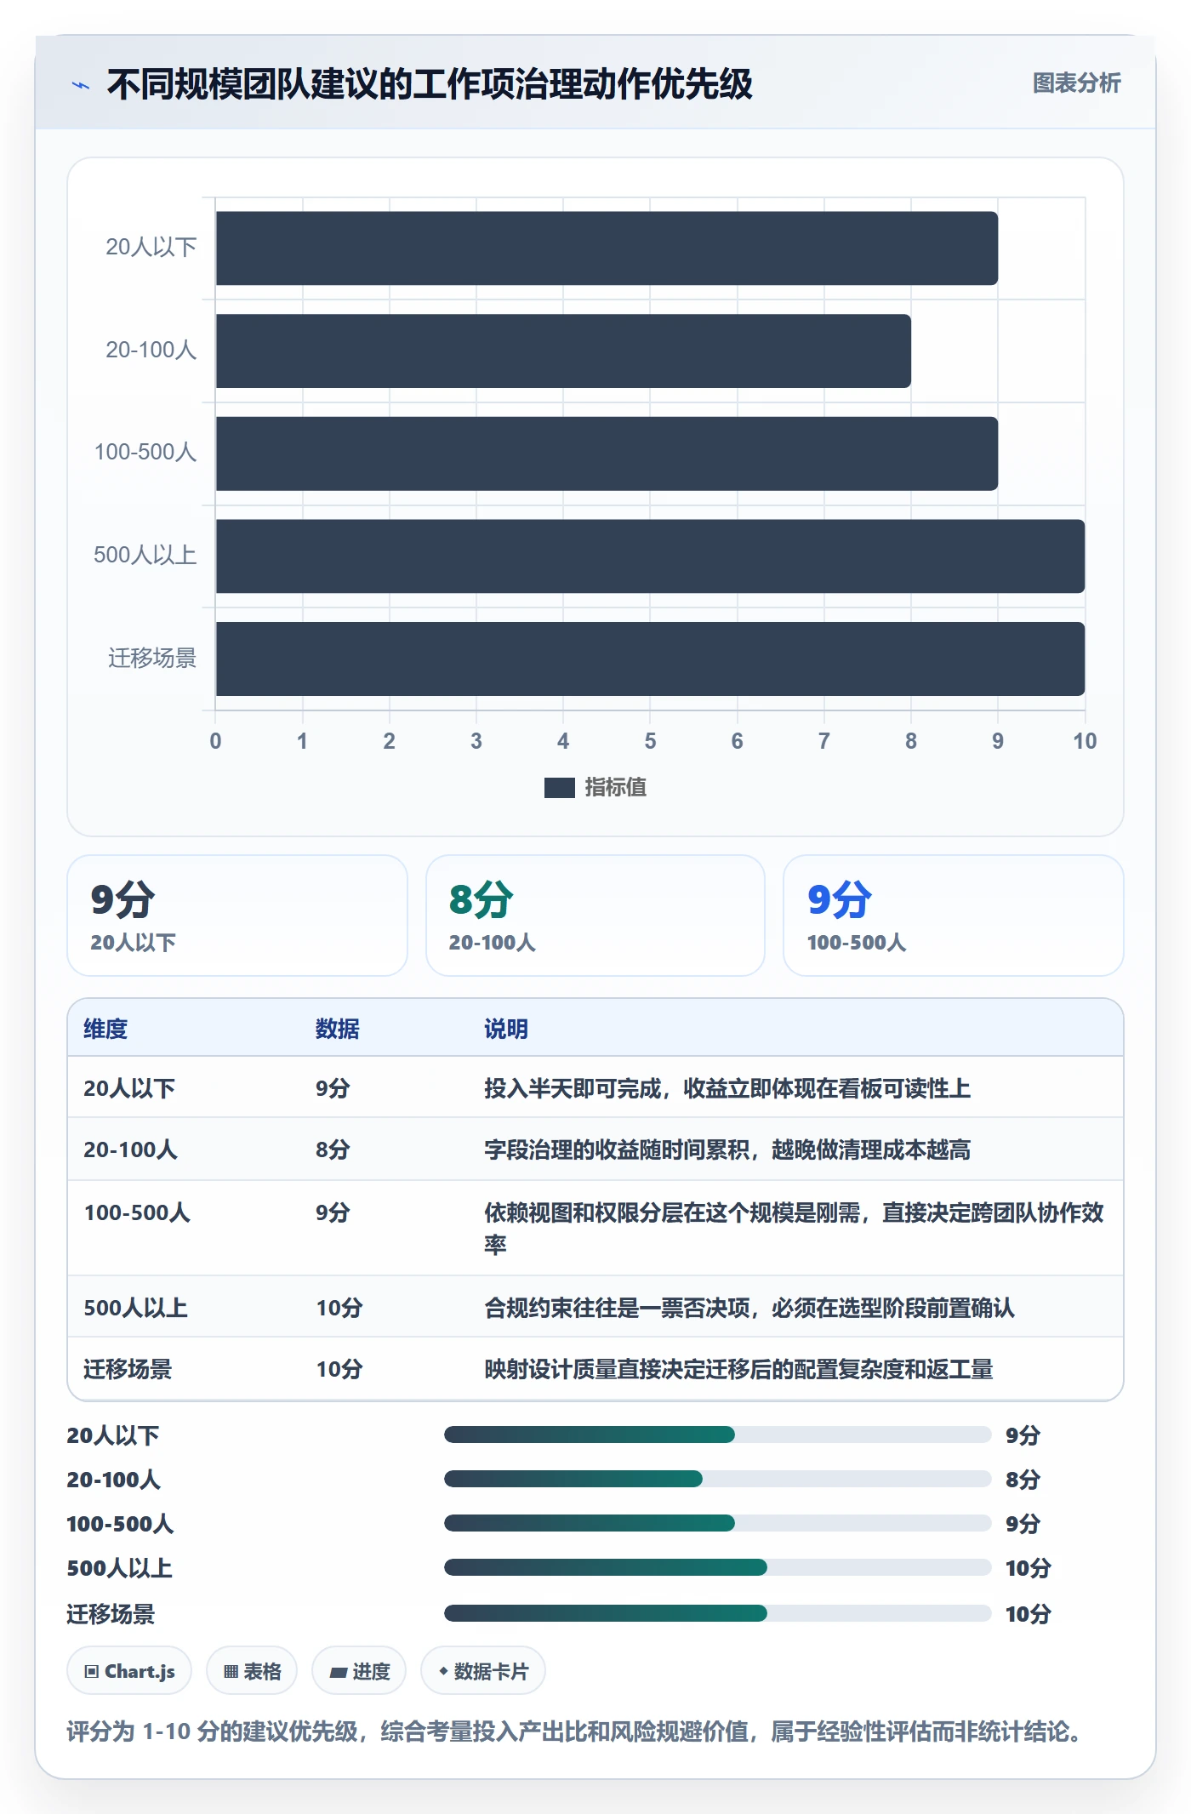Click the 进度 tag chip
This screenshot has height=1814, width=1191.
click(359, 1671)
